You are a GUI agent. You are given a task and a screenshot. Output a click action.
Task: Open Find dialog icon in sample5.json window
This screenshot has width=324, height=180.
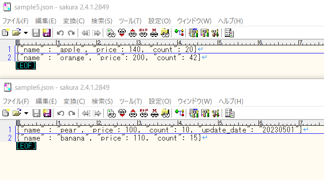(x=111, y=33)
